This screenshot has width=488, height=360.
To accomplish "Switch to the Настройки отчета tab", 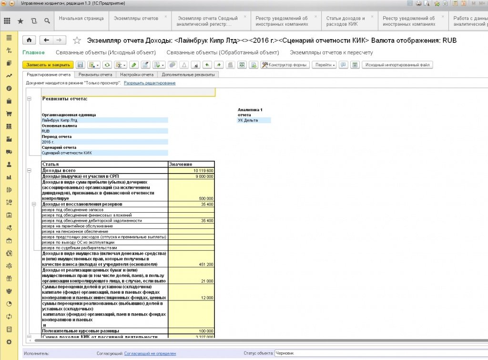I will tap(137, 75).
